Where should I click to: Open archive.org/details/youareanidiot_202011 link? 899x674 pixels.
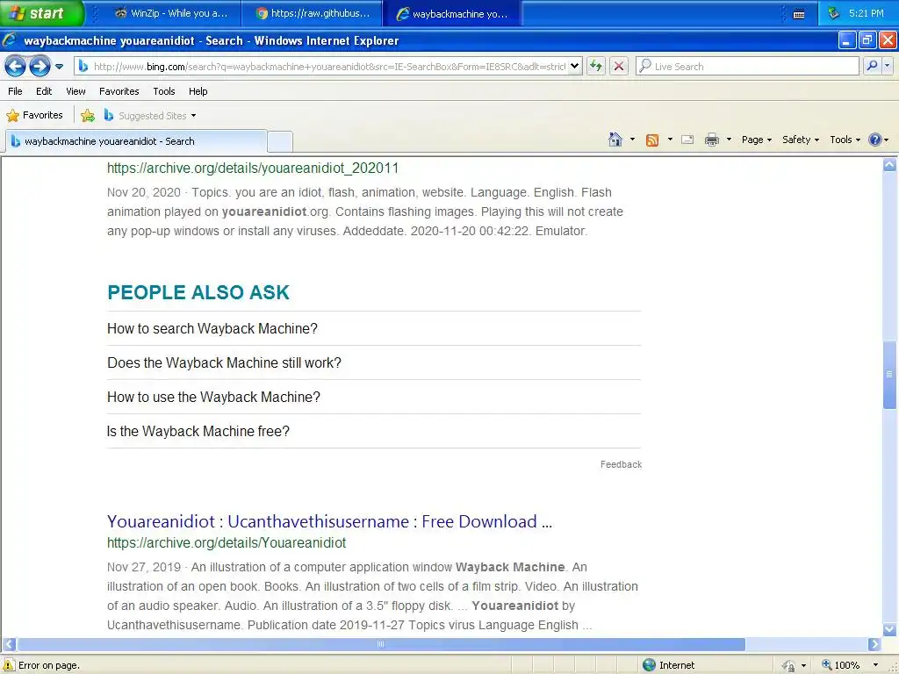click(x=253, y=168)
